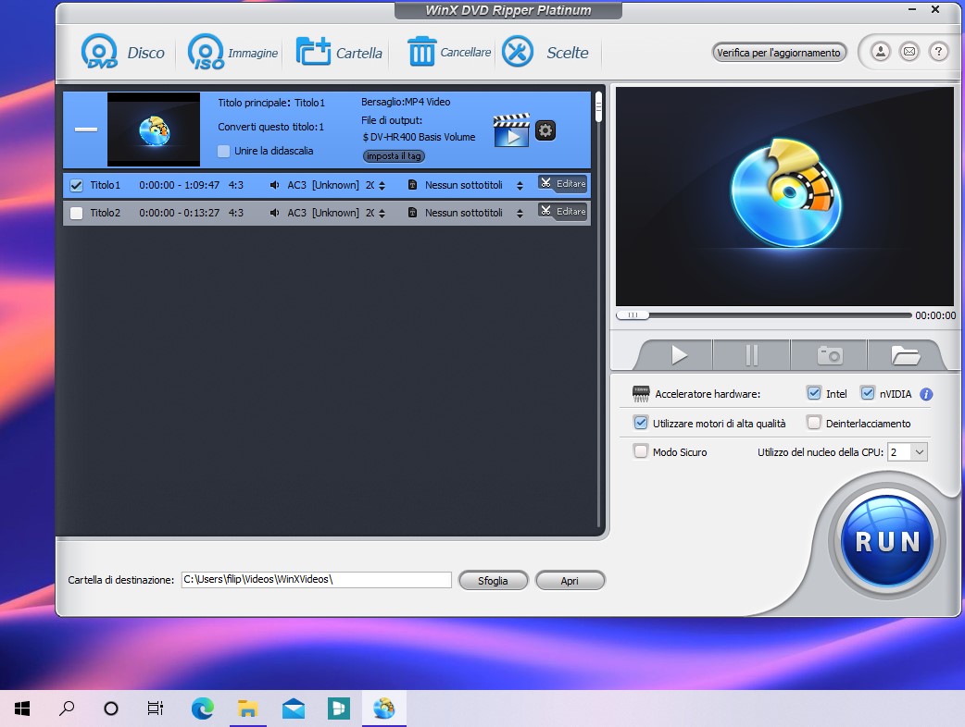This screenshot has height=727, width=965.
Task: Enable Unire la didascalia checkbox
Action: point(224,151)
